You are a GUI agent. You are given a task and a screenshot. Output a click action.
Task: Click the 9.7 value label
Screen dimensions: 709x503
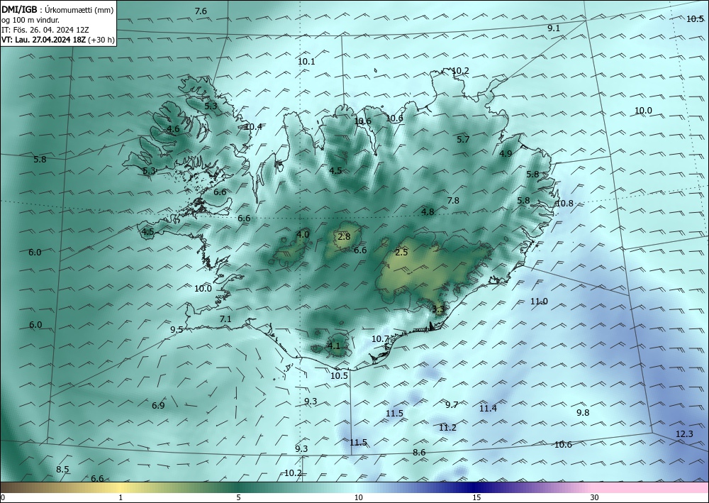452,405
